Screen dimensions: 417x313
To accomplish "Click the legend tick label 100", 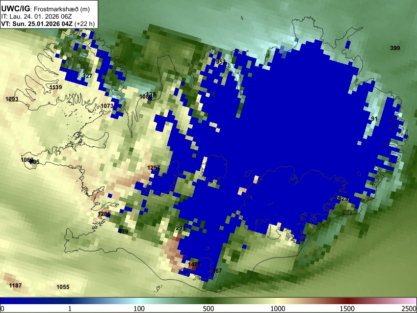I will [x=139, y=309].
